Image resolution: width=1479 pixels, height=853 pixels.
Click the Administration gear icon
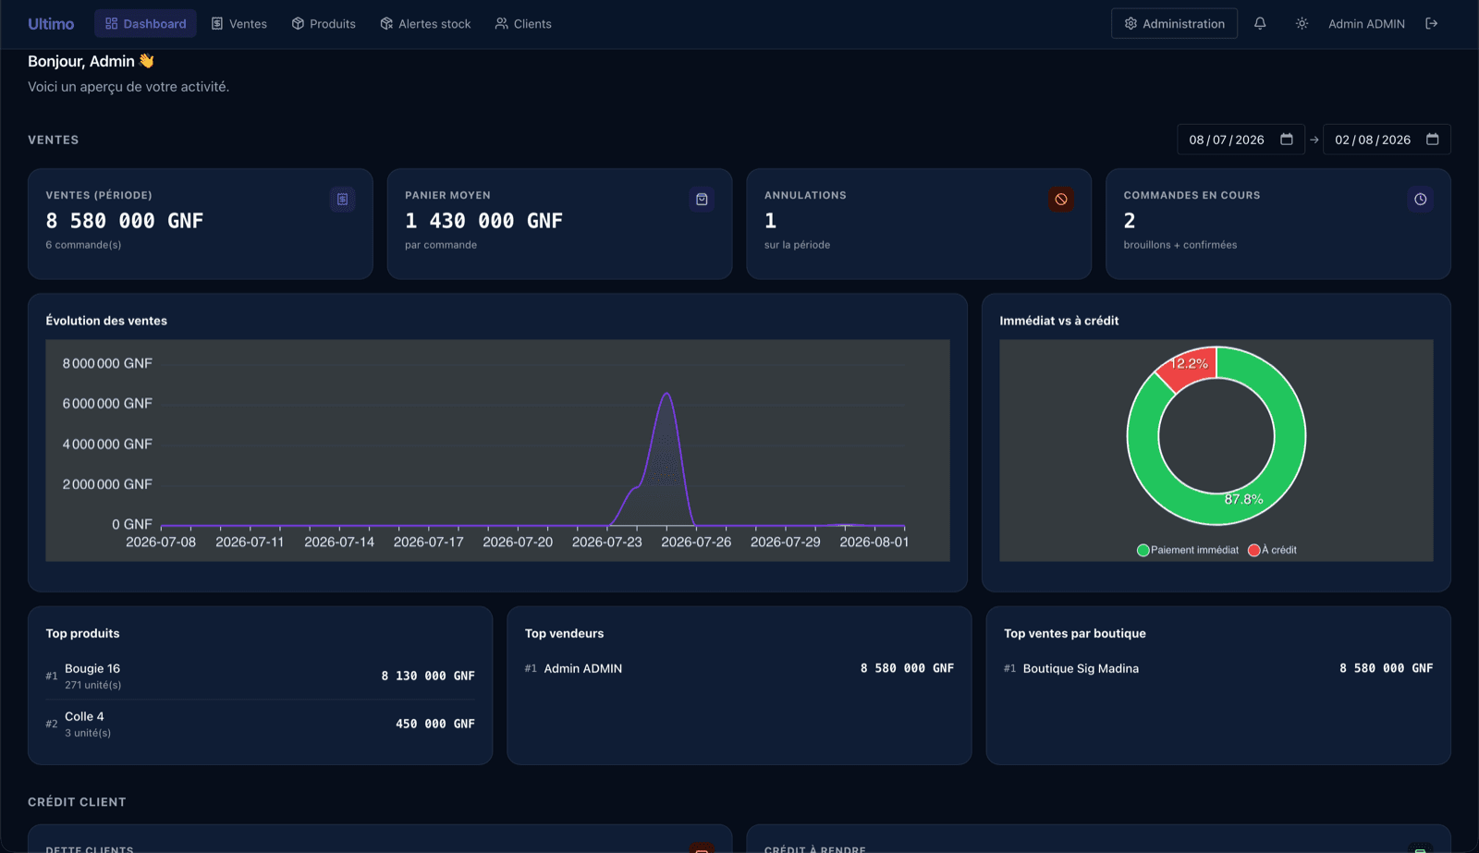1131,24
